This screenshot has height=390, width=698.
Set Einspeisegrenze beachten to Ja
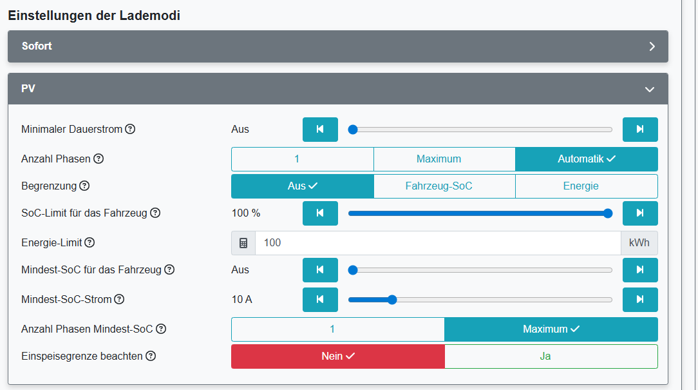tap(551, 356)
